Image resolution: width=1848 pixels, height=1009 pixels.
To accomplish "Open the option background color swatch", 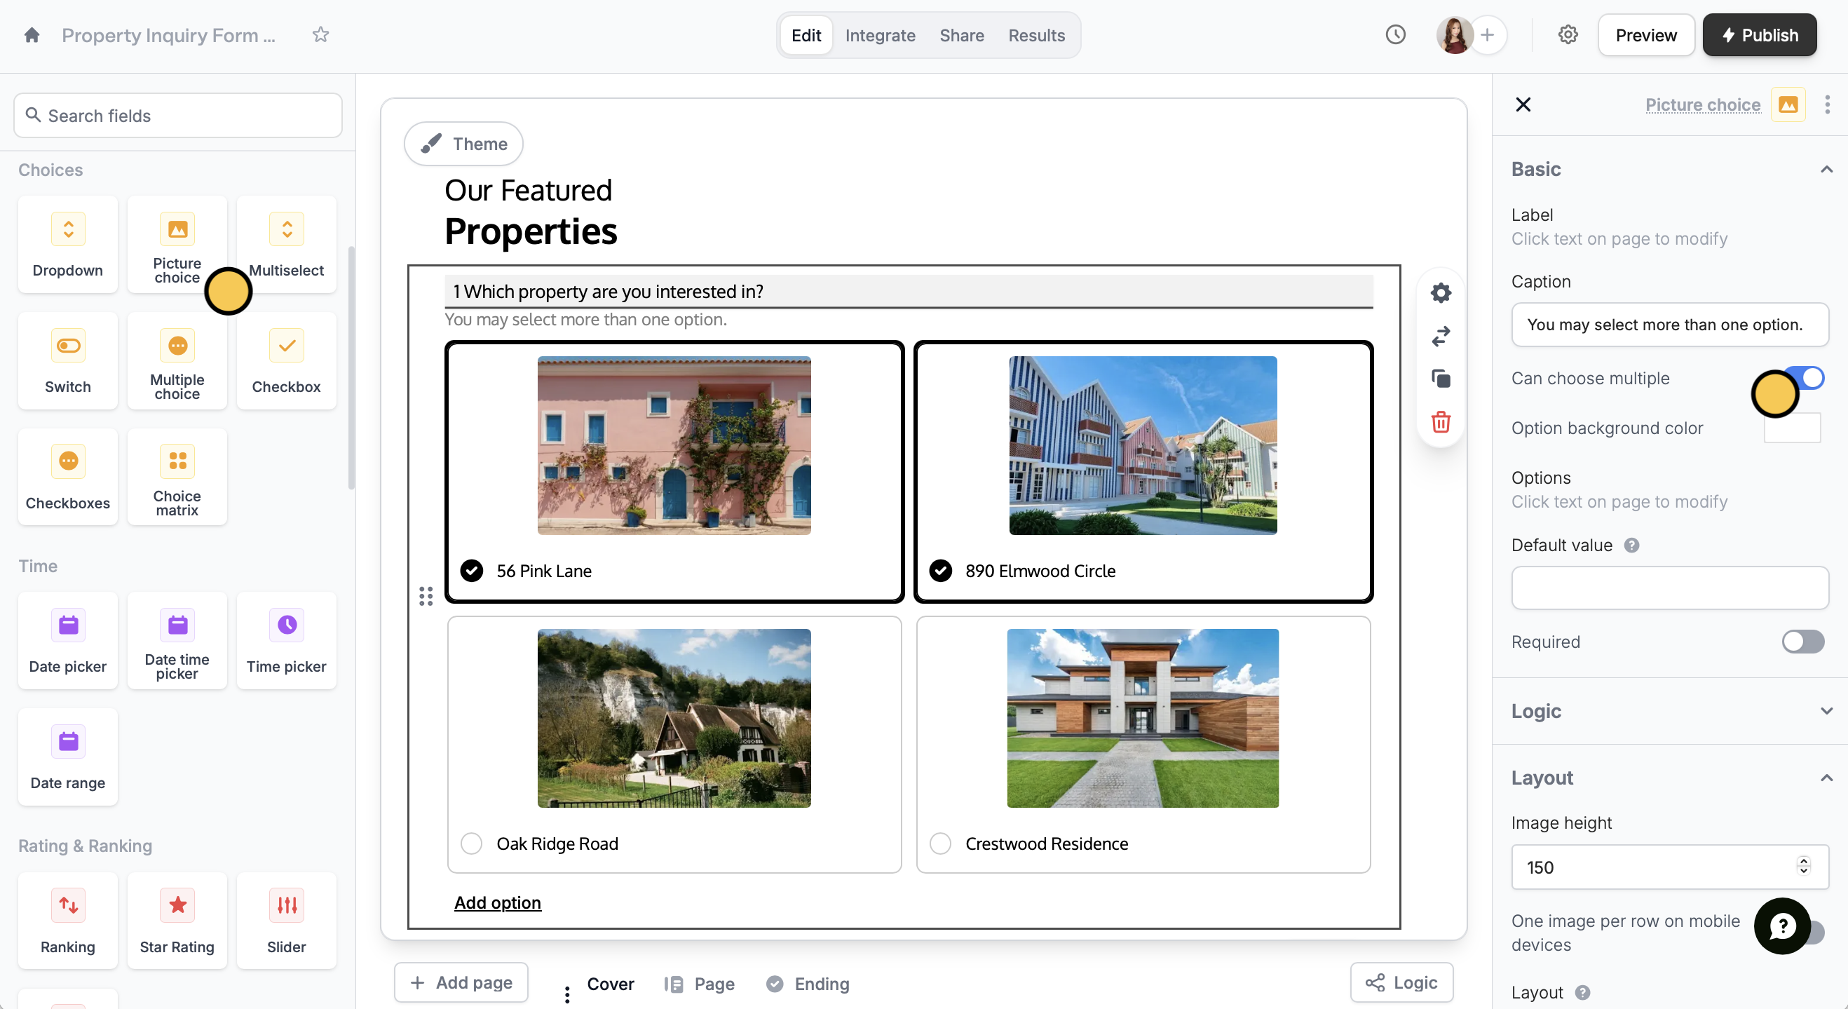I will click(x=1800, y=431).
